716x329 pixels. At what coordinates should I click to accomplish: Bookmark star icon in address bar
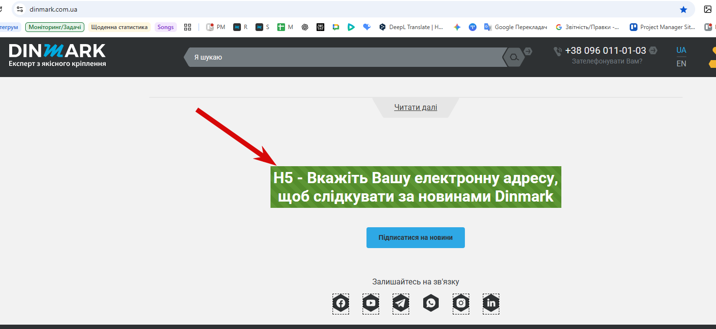coord(684,9)
